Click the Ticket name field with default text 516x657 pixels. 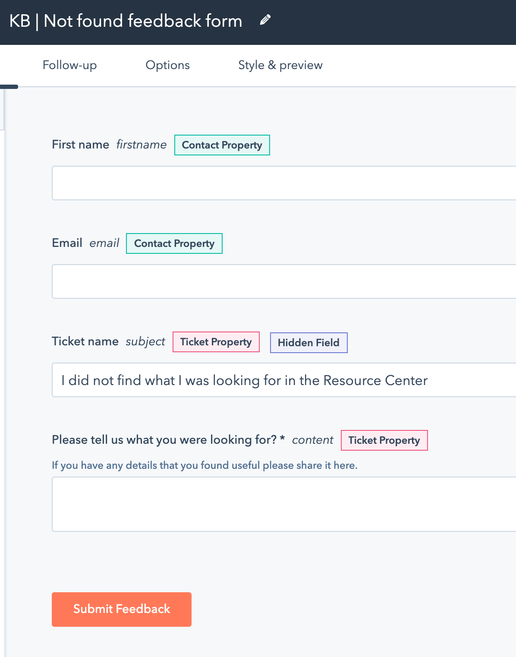click(283, 380)
